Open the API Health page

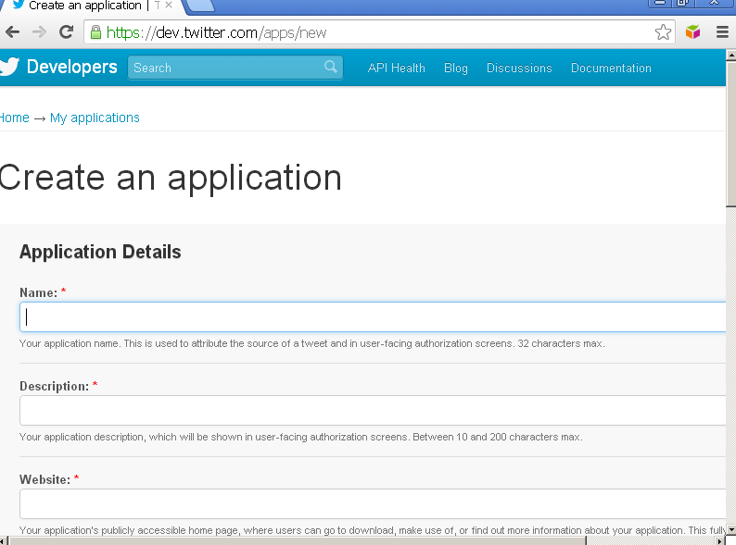click(x=396, y=68)
